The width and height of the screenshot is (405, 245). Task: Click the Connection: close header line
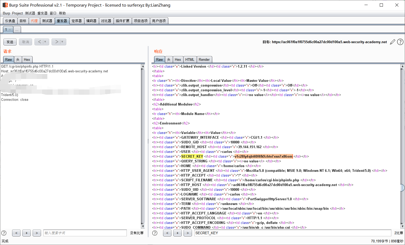tap(15, 99)
